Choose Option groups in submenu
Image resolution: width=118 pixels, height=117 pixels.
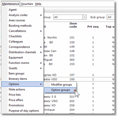coord(60,90)
